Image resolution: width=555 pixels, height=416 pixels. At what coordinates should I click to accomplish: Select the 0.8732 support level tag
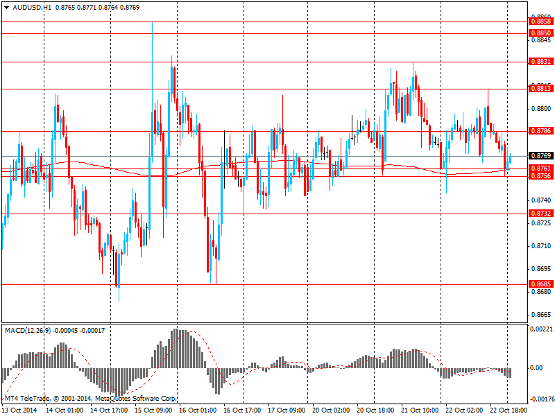point(540,214)
